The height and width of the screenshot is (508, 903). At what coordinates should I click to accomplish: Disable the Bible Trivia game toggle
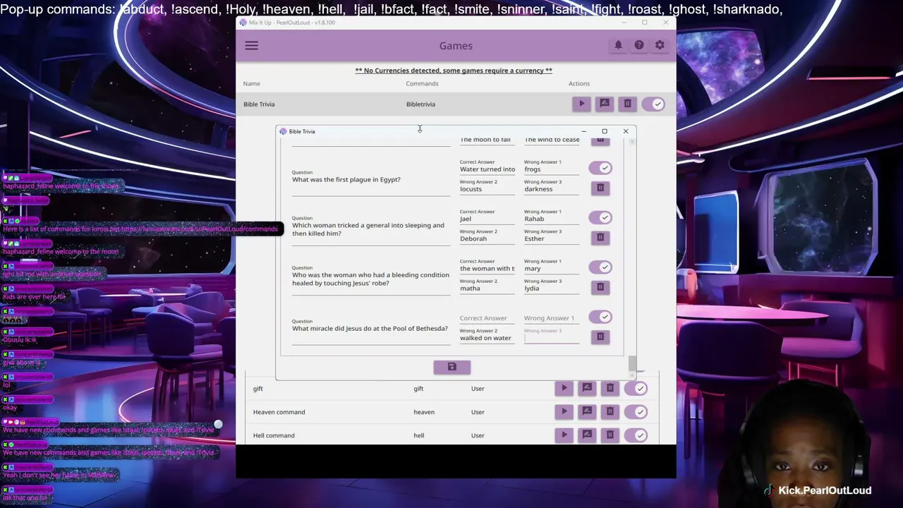pyautogui.click(x=654, y=104)
